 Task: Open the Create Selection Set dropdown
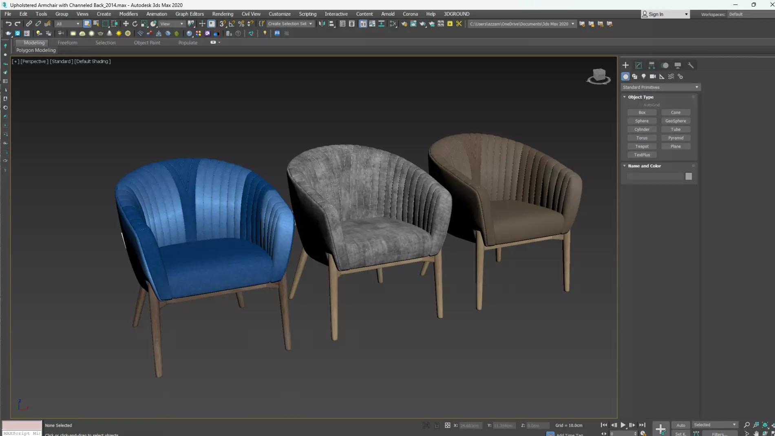click(x=290, y=24)
